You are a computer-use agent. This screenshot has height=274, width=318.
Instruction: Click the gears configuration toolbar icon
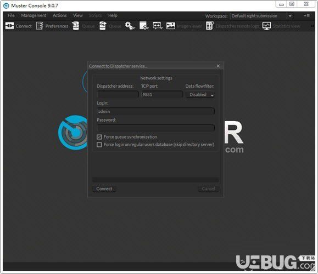[x=130, y=26]
